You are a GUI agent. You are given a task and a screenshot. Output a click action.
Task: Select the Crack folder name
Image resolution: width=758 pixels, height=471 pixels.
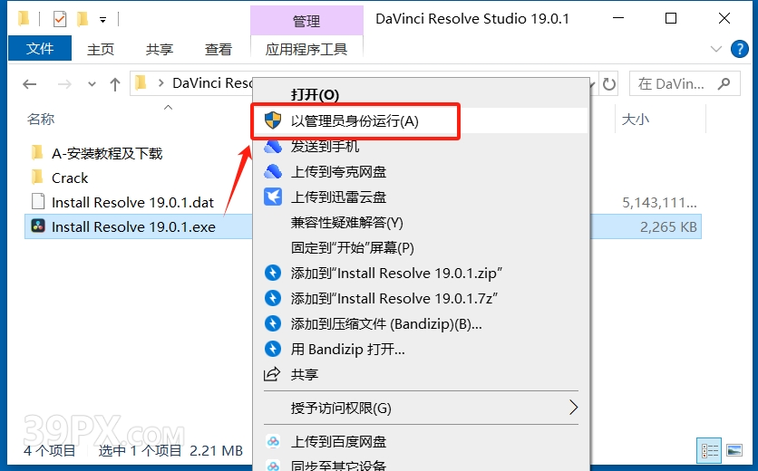point(70,178)
